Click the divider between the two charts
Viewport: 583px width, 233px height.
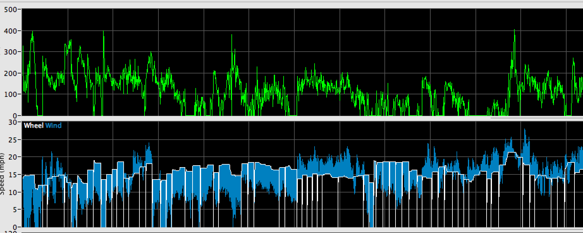click(291, 118)
